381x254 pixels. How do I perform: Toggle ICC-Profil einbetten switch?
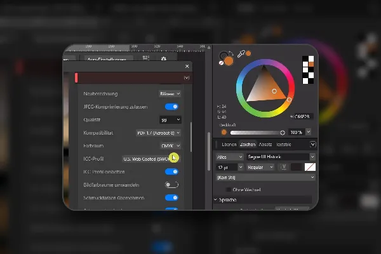click(x=171, y=172)
